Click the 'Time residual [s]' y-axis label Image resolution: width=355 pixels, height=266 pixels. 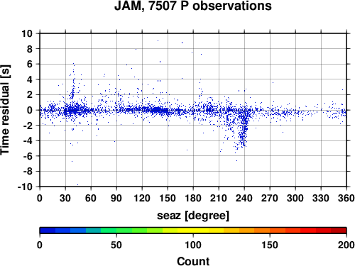coord(5,110)
